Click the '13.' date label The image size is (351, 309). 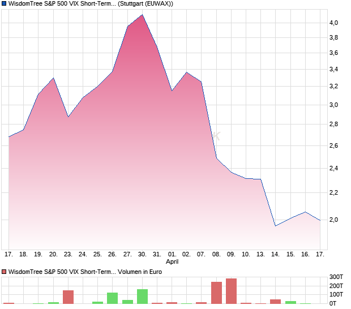[260, 254]
